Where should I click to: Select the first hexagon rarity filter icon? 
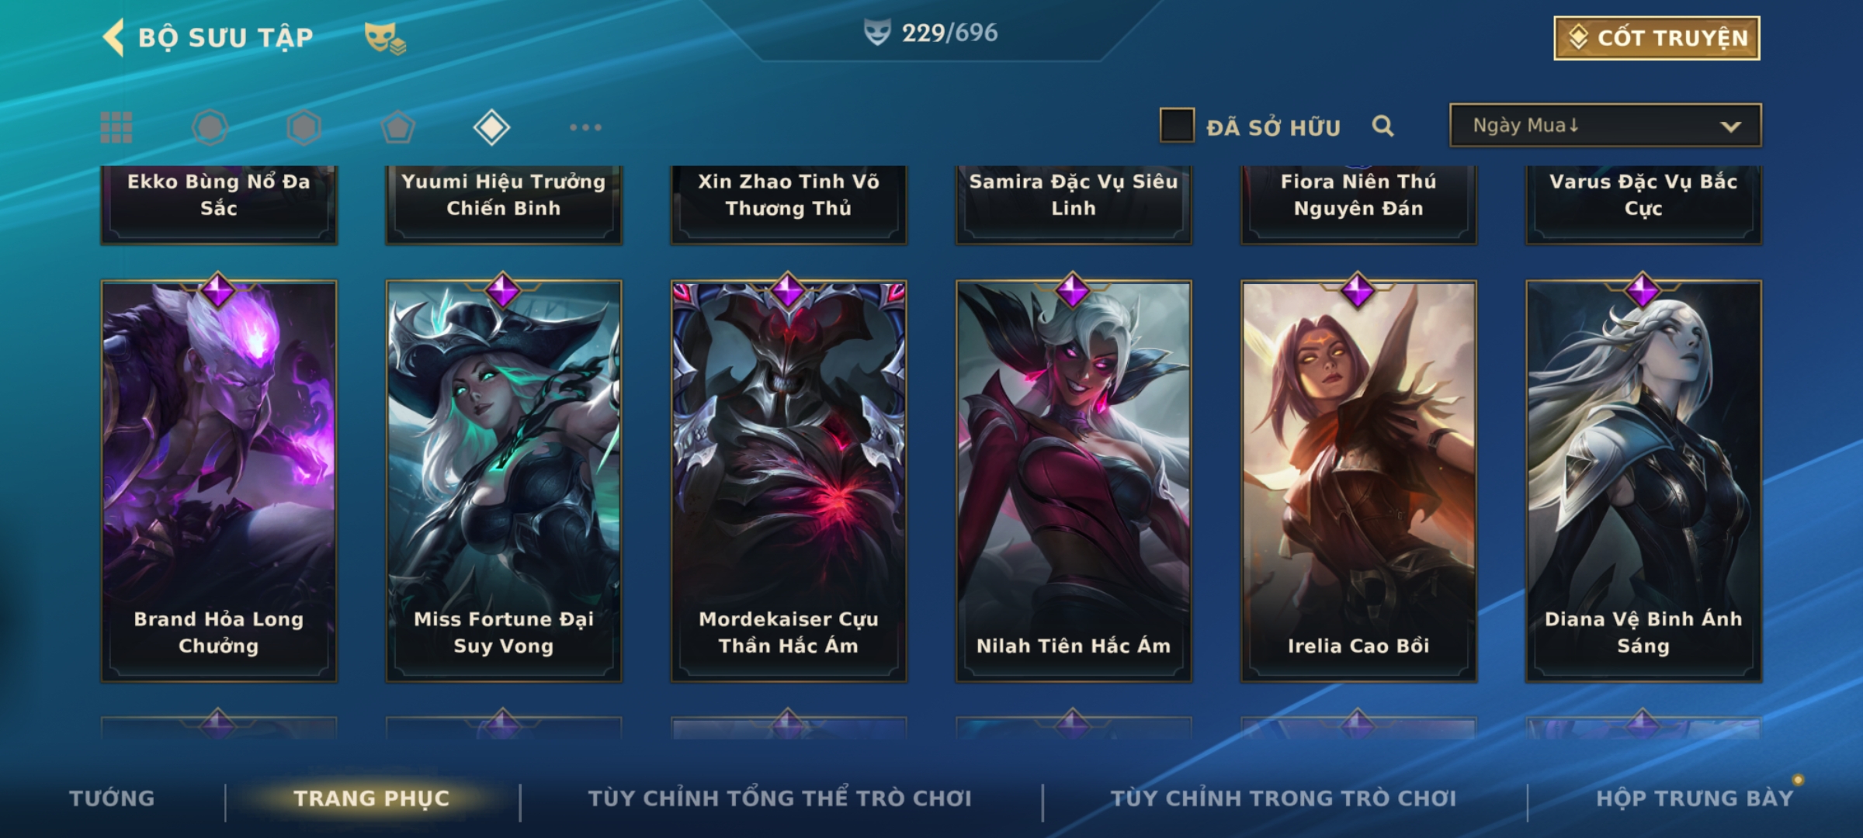[x=210, y=127]
